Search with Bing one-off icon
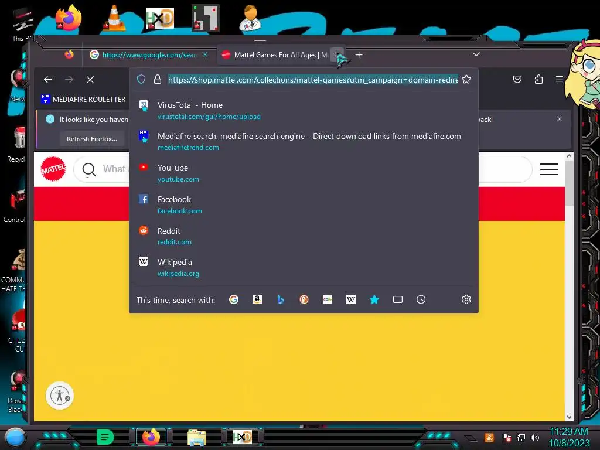Image resolution: width=600 pixels, height=450 pixels. (x=281, y=299)
